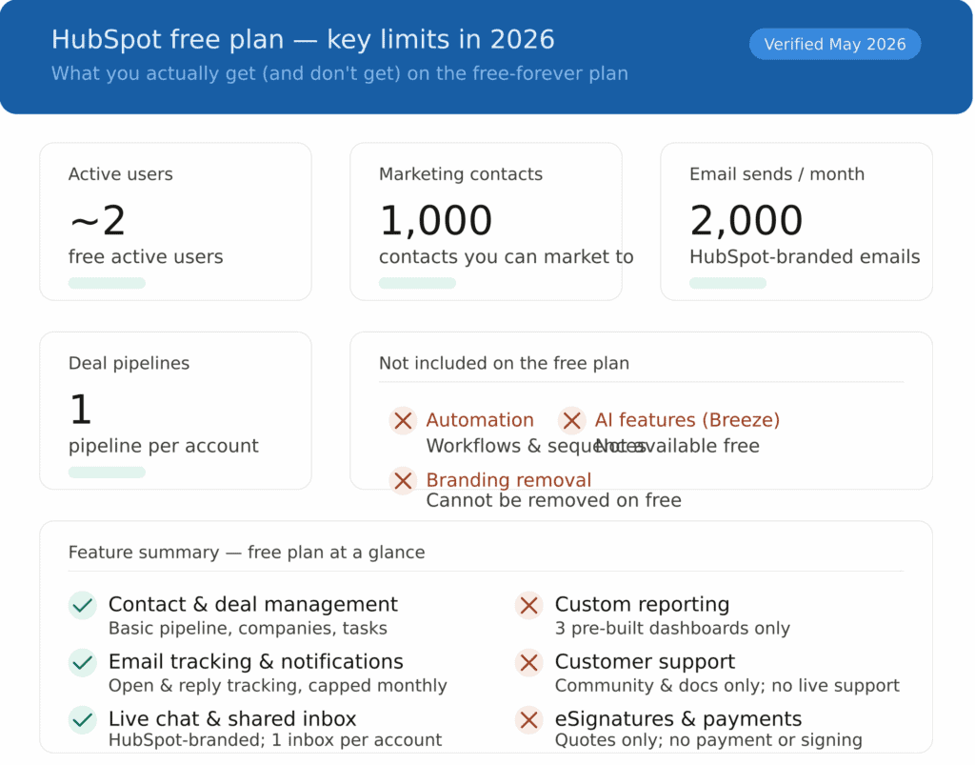
Task: Click the Email sends / month card label
Action: point(777,174)
